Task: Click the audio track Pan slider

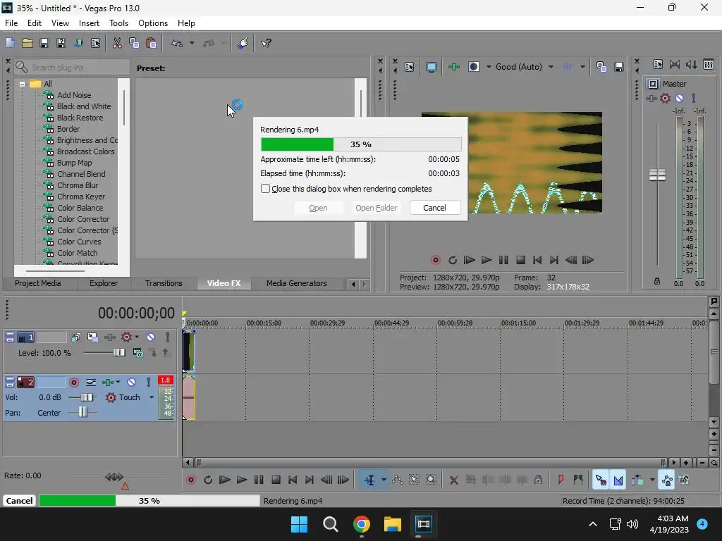Action: click(83, 412)
